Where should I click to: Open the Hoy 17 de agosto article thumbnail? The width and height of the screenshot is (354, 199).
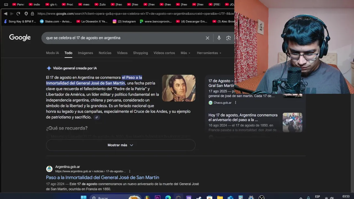[x=292, y=122]
